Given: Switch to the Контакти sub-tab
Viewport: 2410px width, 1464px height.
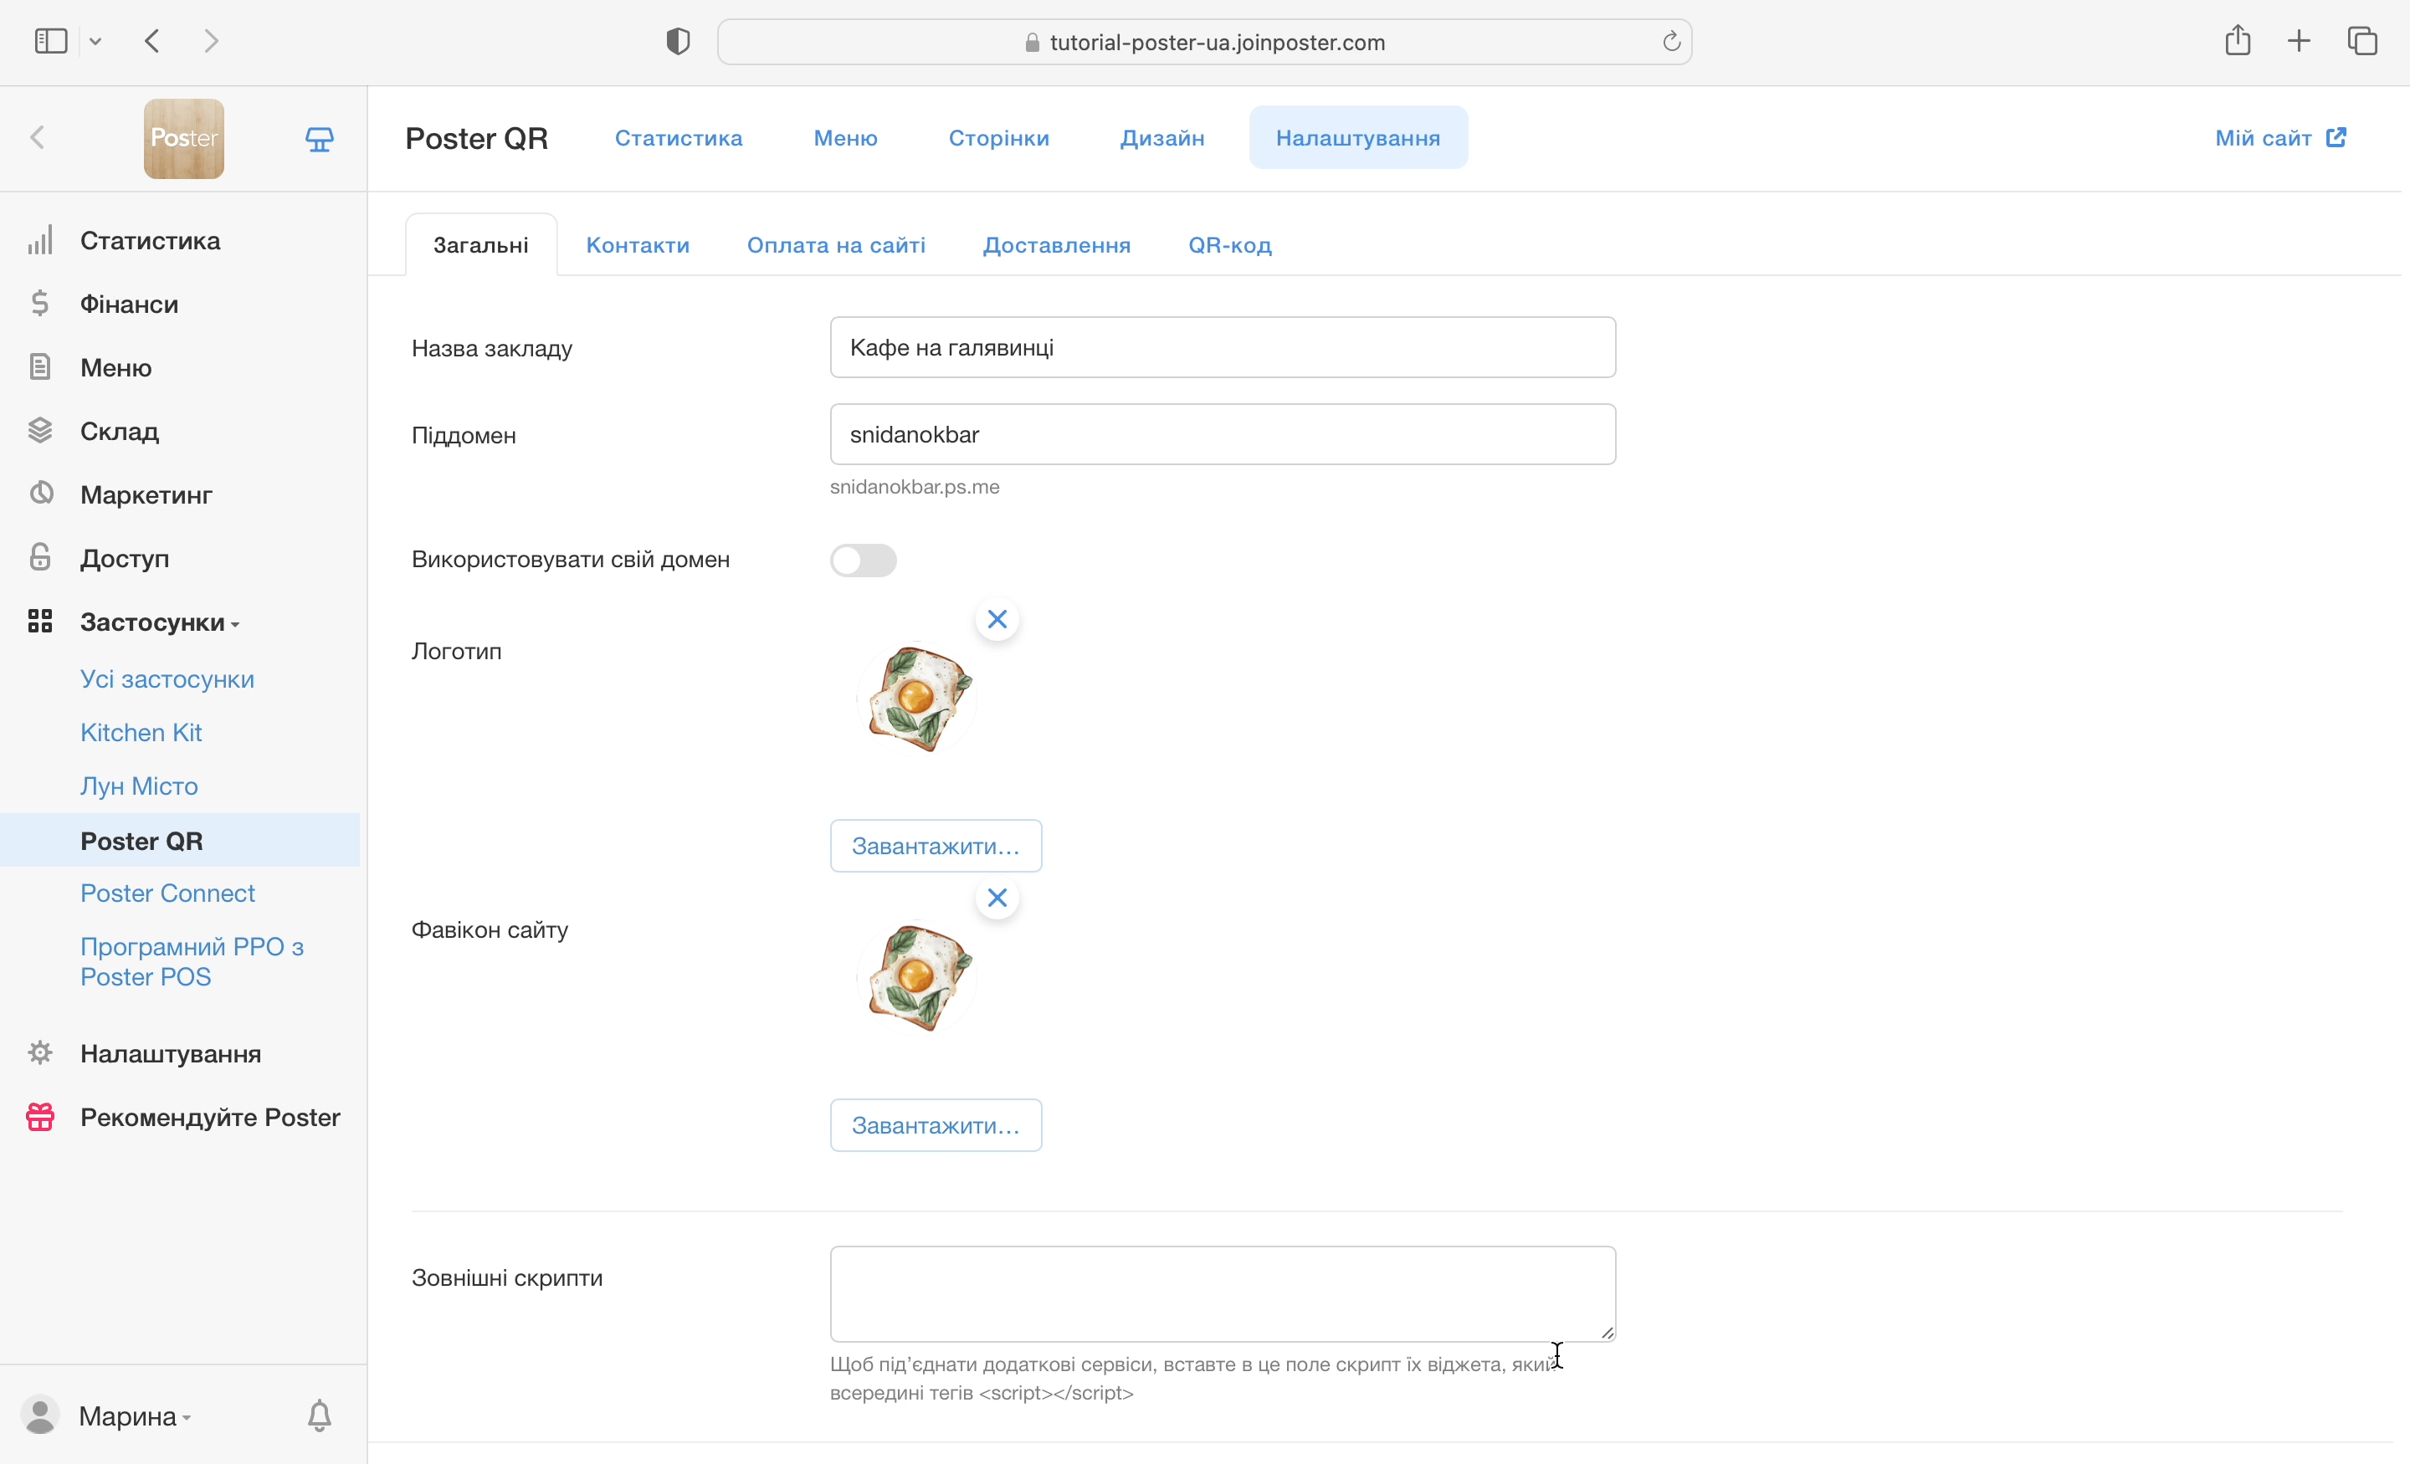Looking at the screenshot, I should point(638,244).
